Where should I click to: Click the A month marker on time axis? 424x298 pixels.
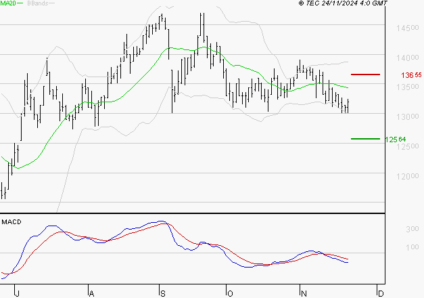click(x=91, y=293)
